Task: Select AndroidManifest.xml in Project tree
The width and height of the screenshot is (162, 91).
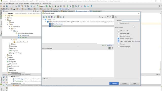Action: (x=22, y=42)
